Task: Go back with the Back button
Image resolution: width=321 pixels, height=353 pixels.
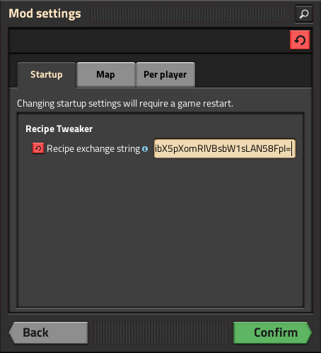Action: click(48, 333)
